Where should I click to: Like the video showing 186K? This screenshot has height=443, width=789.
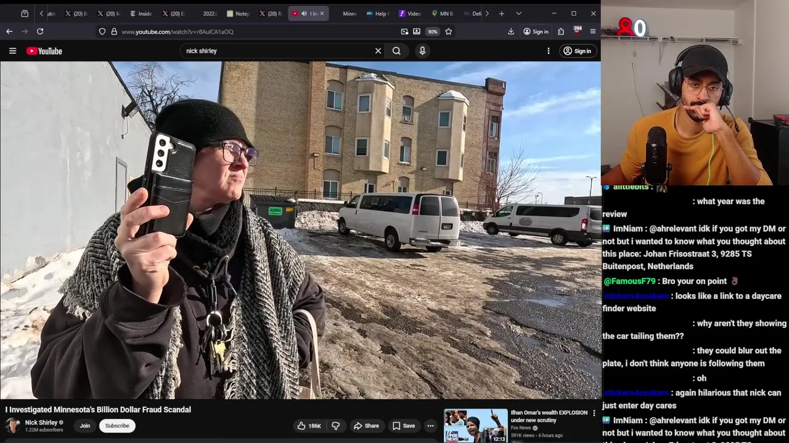(309, 426)
